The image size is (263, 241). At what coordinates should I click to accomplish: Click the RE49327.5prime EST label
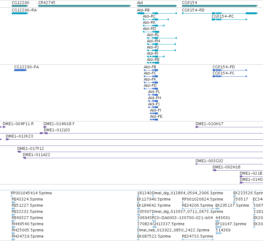[x=27, y=218]
